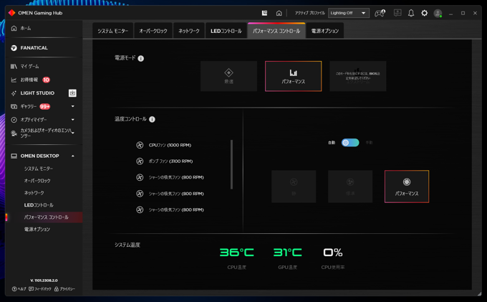Click the 0% CPU usage reading

click(x=332, y=253)
